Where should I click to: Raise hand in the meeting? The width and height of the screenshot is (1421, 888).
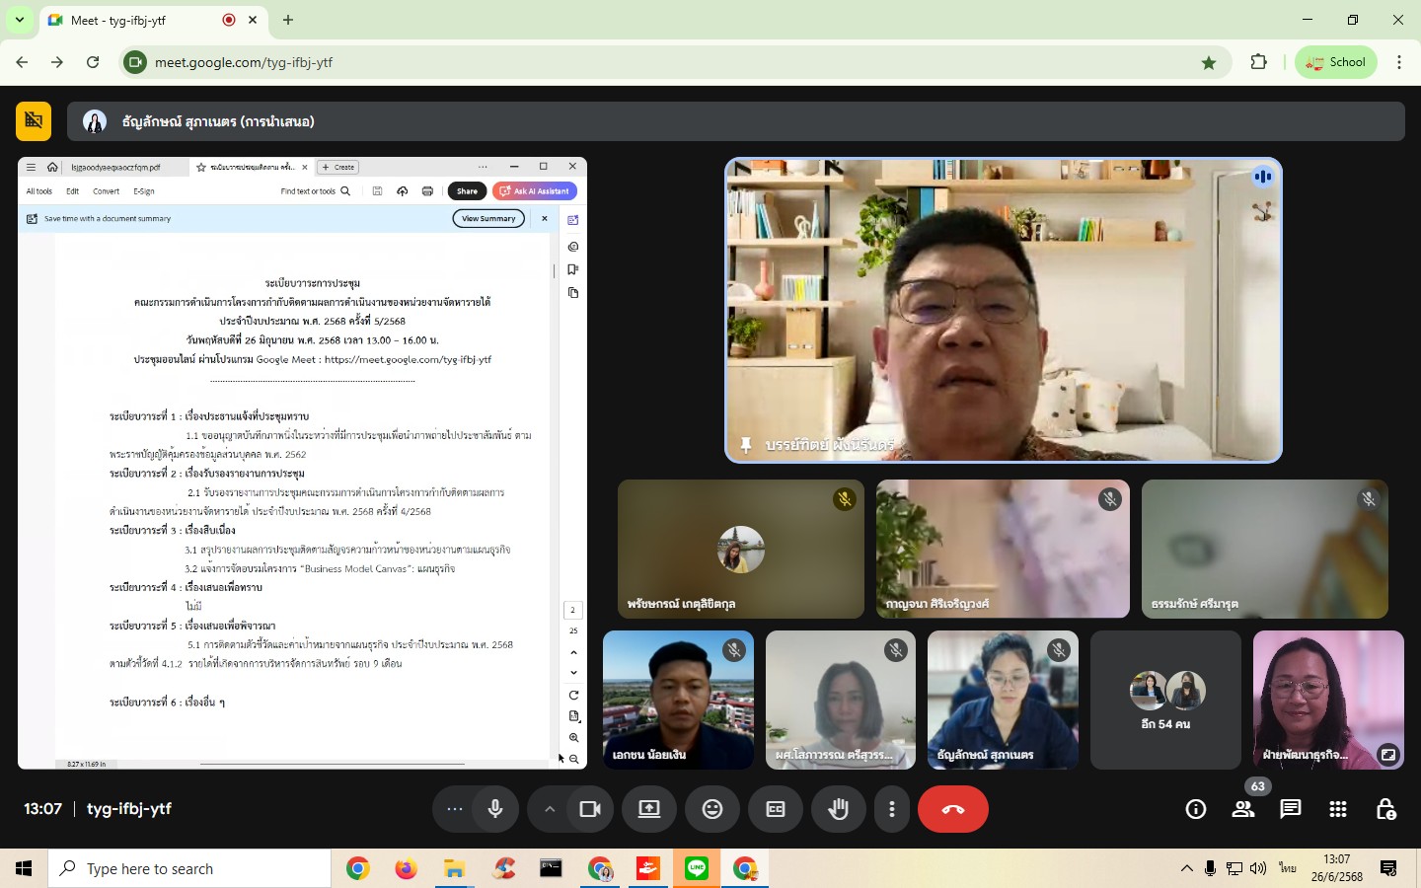click(839, 809)
